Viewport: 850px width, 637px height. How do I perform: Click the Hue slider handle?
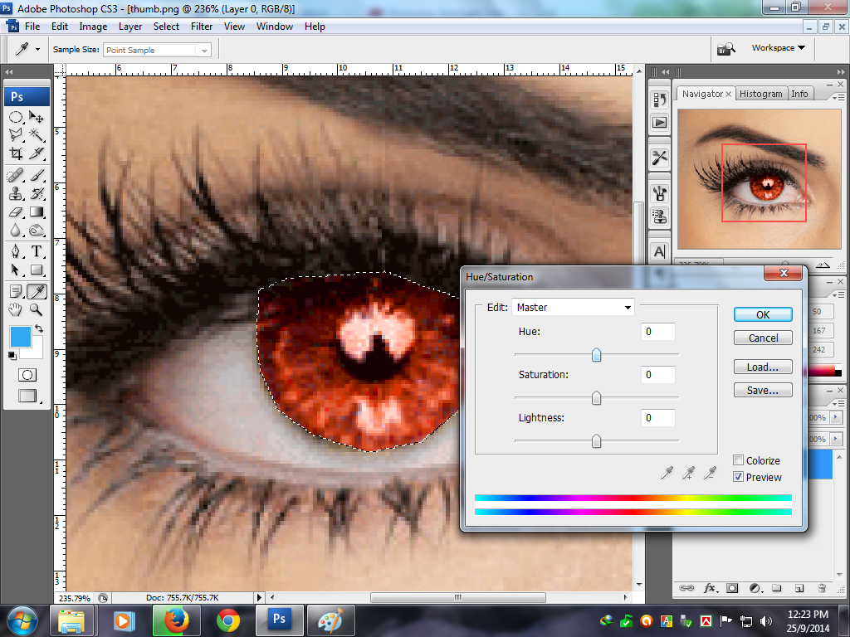click(596, 355)
